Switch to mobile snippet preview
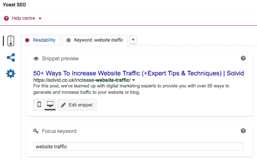The image size is (257, 160). [39, 104]
